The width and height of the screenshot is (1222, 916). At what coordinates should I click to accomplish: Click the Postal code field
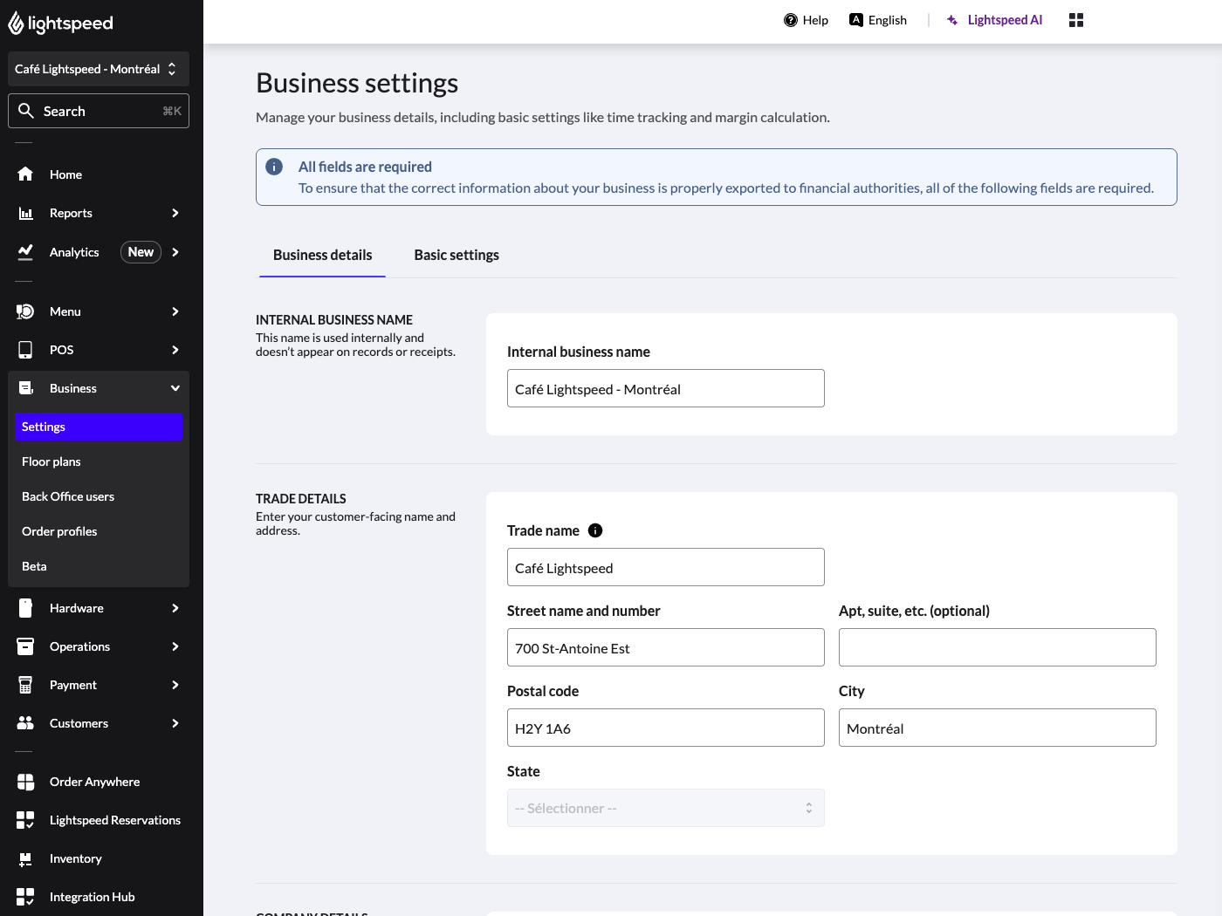[x=666, y=728]
